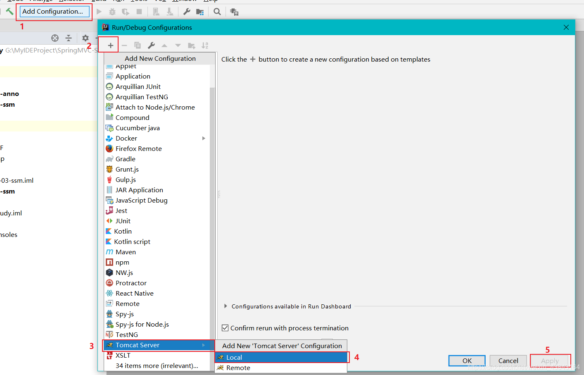Click the green Build hammer icon
The image size is (584, 375).
(x=9, y=12)
